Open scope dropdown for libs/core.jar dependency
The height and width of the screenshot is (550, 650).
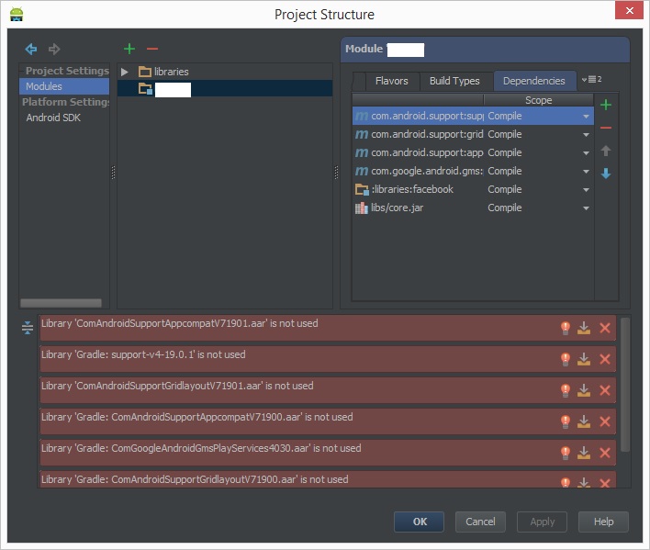point(586,208)
